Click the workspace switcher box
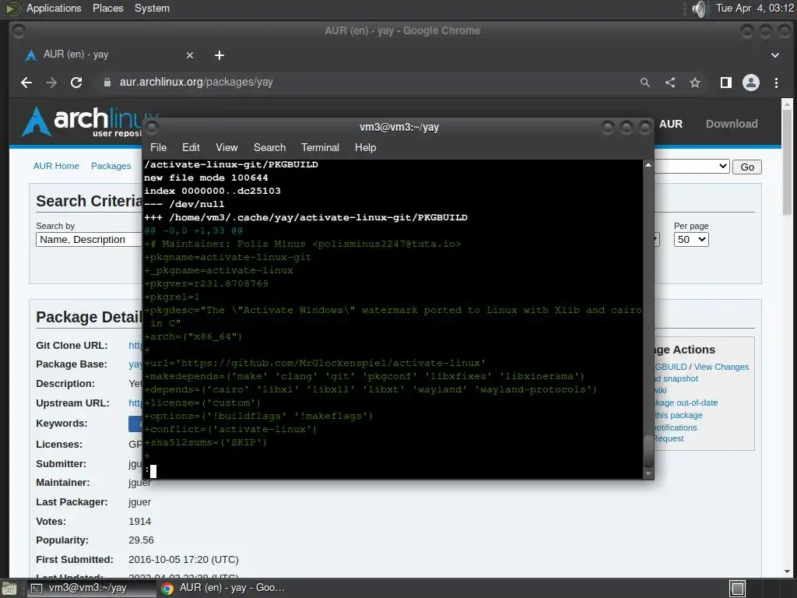 pos(738,589)
